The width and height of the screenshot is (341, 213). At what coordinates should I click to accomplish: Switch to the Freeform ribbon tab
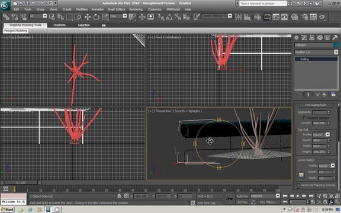click(x=60, y=25)
